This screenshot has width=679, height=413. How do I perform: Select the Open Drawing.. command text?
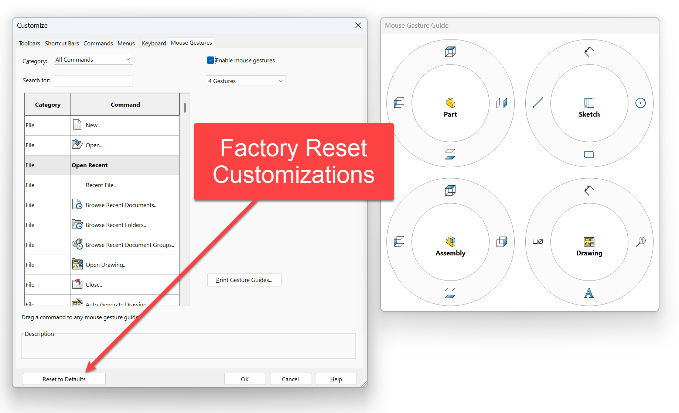(x=105, y=265)
